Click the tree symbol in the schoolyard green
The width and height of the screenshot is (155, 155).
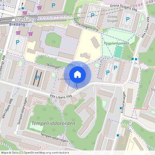(54, 42)
